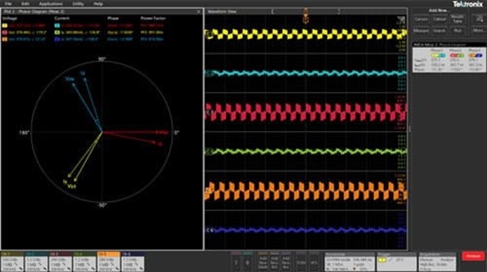This screenshot has height=272, width=487.
Task: Click Add New Bus
Action: (286, 262)
